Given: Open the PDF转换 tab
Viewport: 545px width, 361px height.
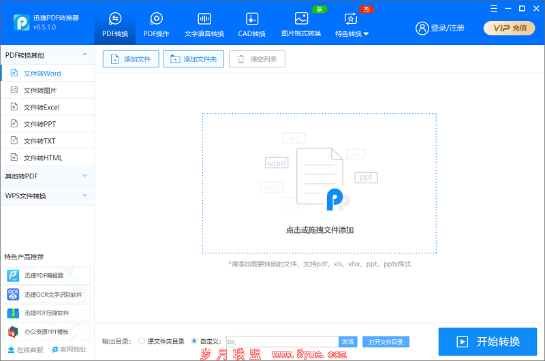Looking at the screenshot, I should point(115,25).
